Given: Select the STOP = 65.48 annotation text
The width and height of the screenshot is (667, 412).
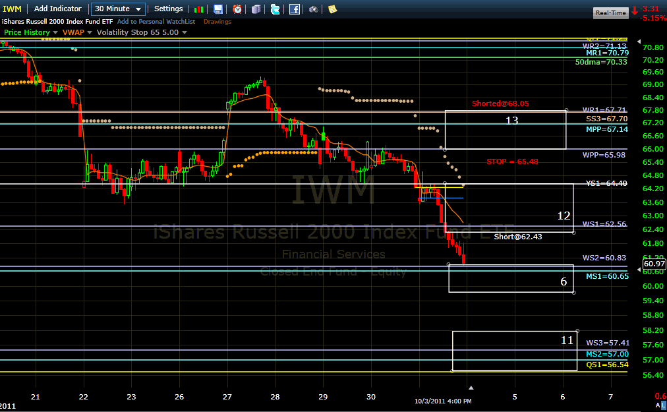Looking at the screenshot, I should pos(512,162).
